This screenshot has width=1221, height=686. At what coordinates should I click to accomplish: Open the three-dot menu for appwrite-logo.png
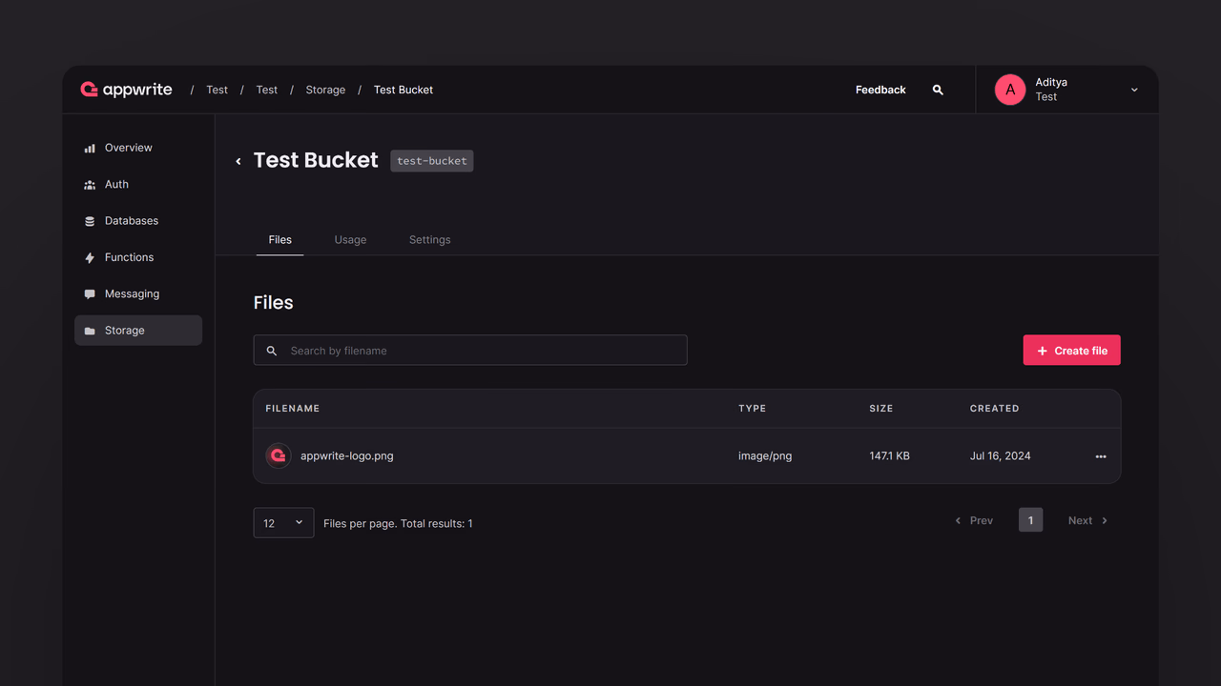(x=1101, y=456)
